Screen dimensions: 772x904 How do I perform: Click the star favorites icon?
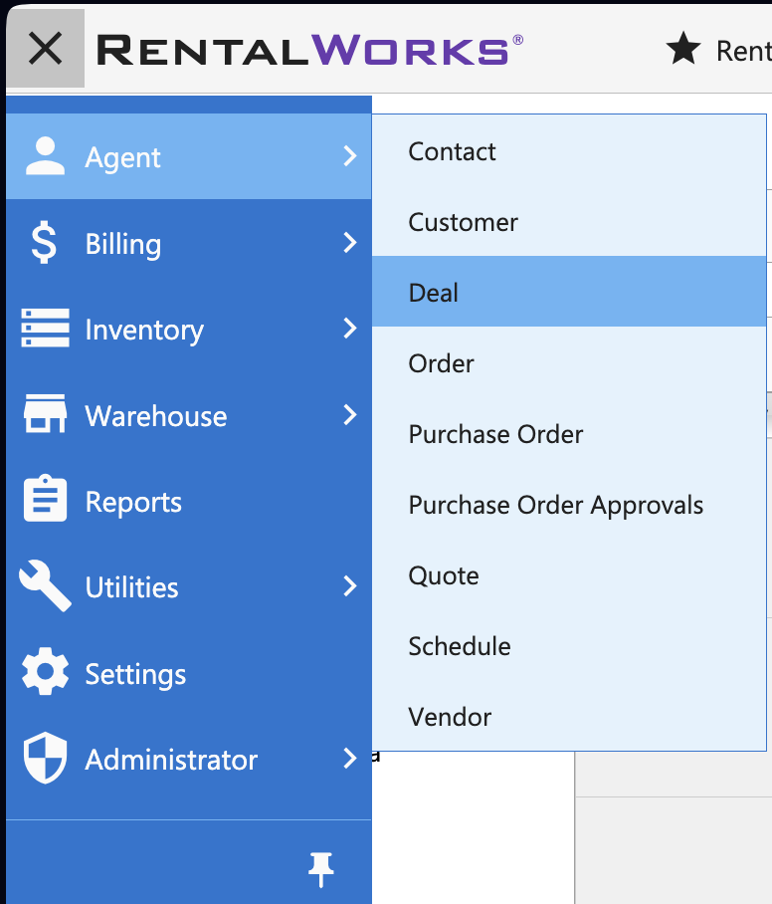(x=683, y=49)
